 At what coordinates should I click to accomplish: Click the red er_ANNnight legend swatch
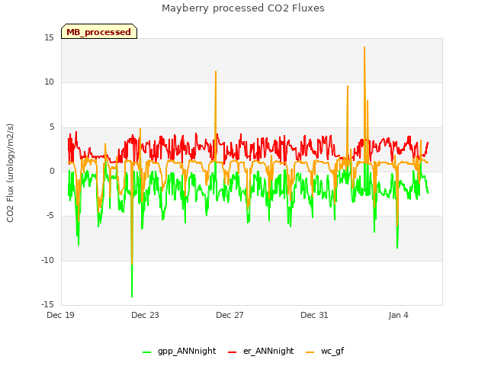[232, 352]
